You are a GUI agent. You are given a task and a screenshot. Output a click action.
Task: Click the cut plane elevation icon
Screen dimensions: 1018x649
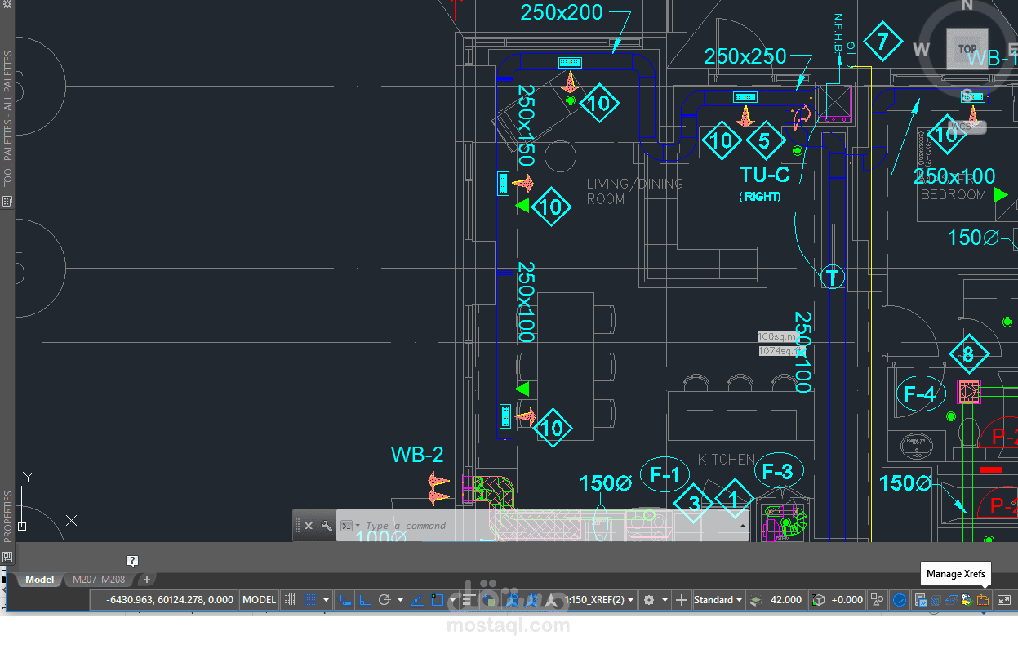click(756, 600)
